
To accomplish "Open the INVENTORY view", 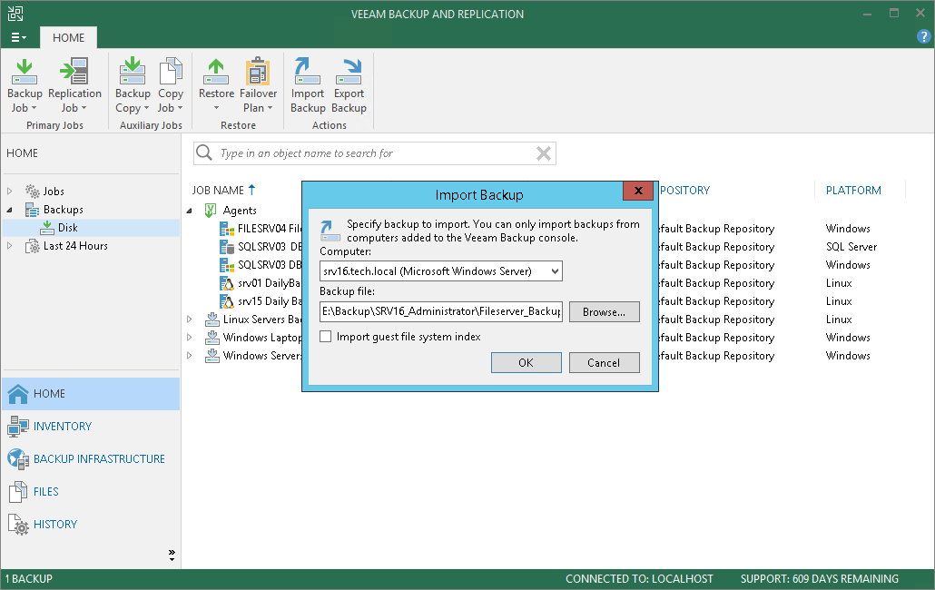I will [91, 426].
